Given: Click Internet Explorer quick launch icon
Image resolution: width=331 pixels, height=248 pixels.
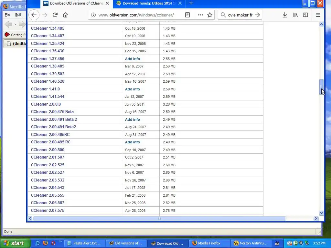Looking at the screenshot, I should (x=37, y=243).
